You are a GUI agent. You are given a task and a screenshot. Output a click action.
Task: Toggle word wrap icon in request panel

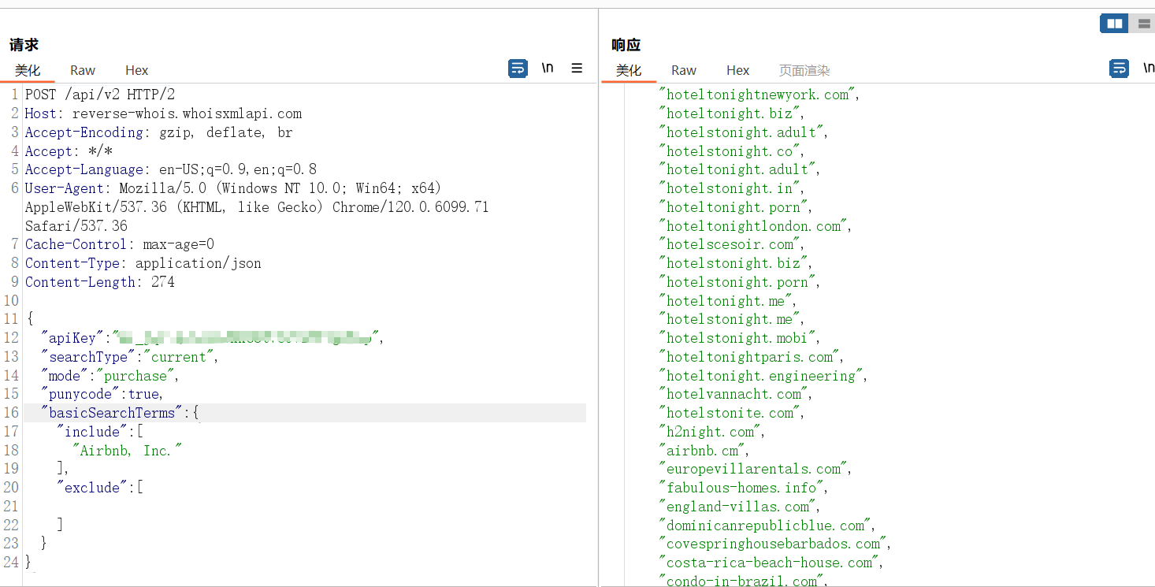518,69
